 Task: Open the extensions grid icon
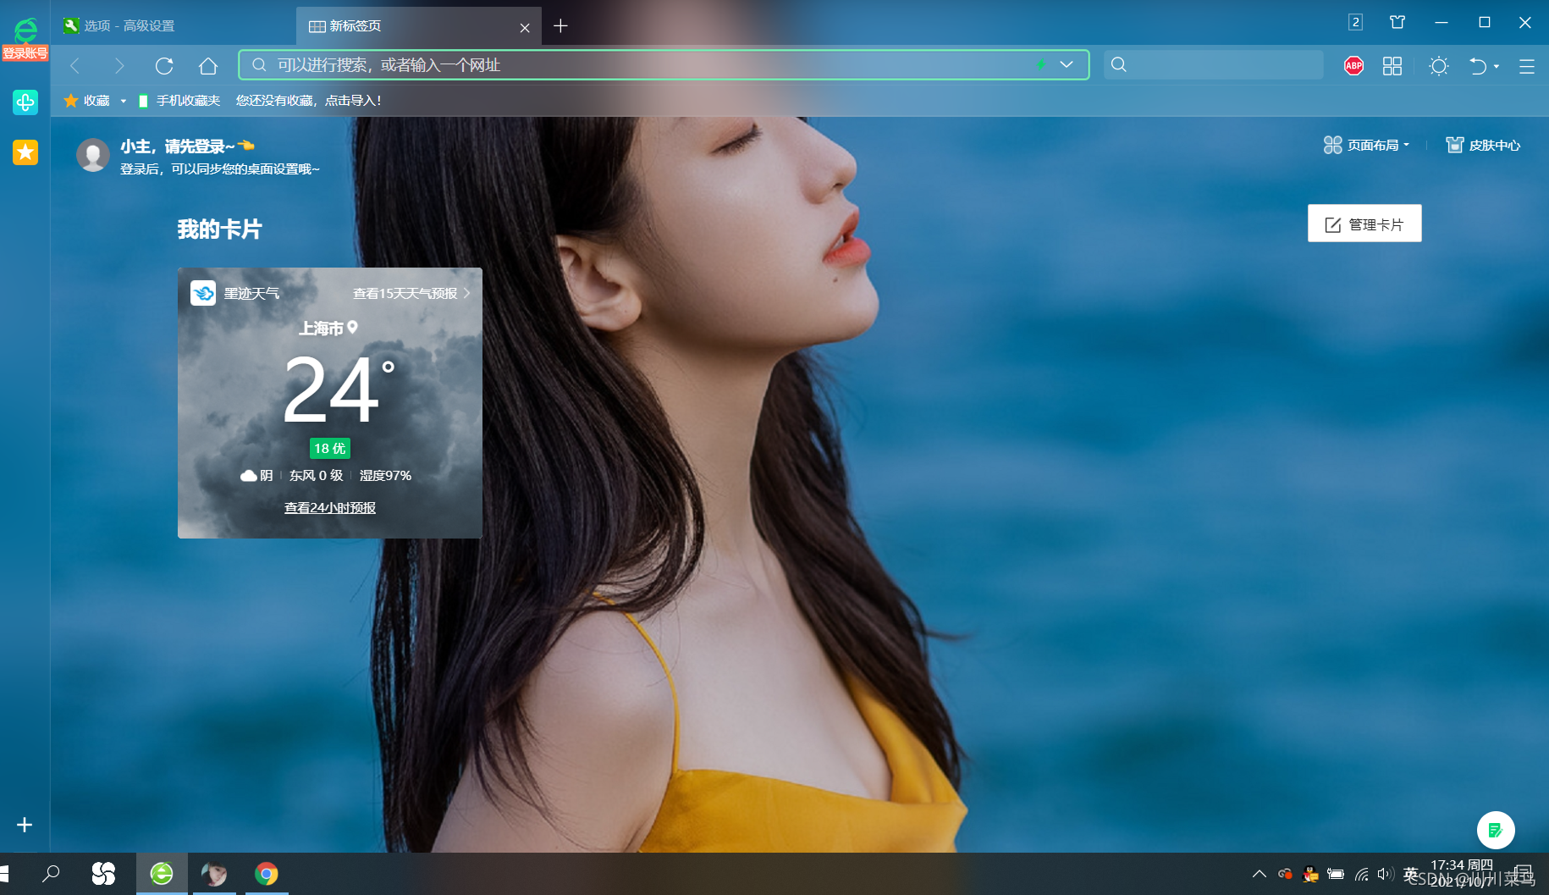[x=1392, y=65]
